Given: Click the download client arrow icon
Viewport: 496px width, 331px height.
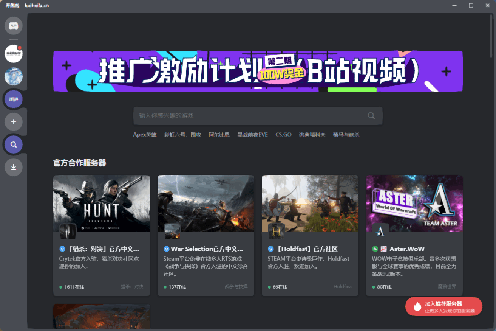Looking at the screenshot, I should (x=14, y=167).
